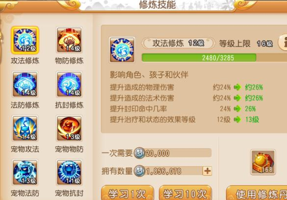Select the 宠物攻法 skill icon

25,128
